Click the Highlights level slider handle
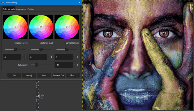Viewport: 194px width, 111px height. (x=67, y=49)
